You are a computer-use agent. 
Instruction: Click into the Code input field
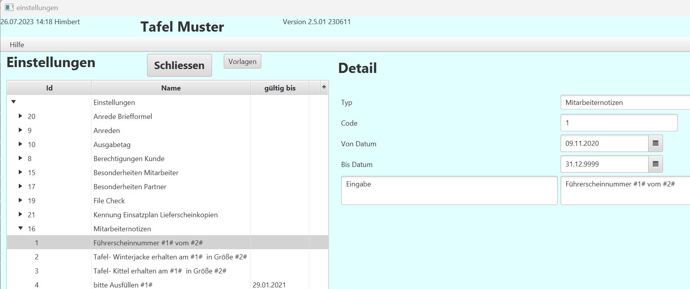point(618,123)
